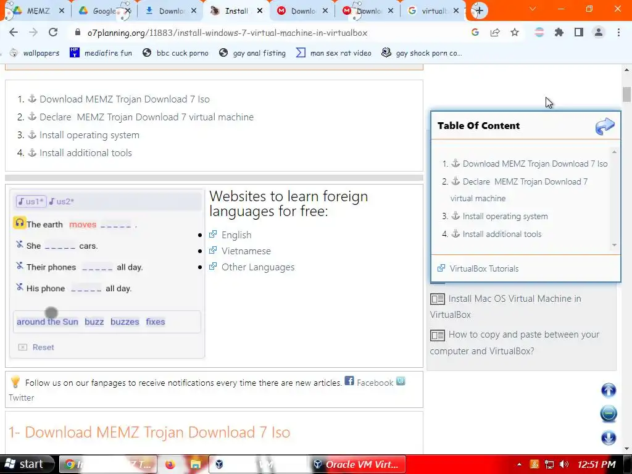The height and width of the screenshot is (474, 632).
Task: Select the us2 voice toggle
Action: (62, 202)
